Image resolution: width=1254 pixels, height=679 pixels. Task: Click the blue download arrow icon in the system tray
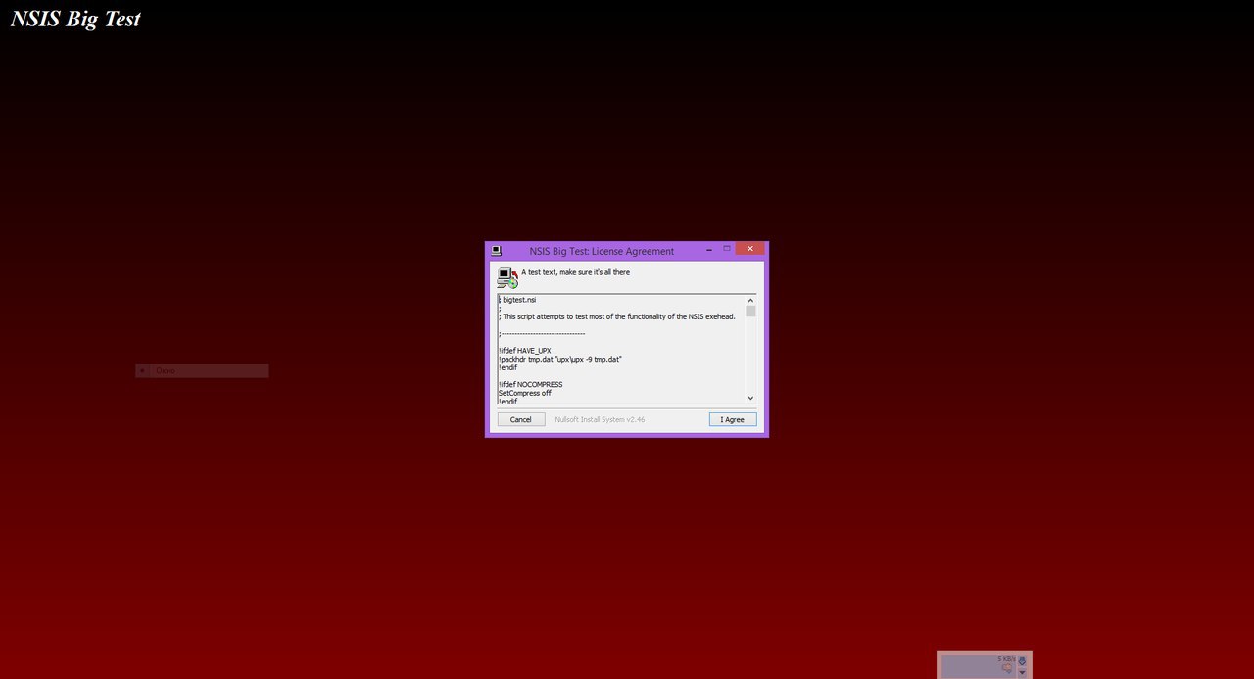1022,660
